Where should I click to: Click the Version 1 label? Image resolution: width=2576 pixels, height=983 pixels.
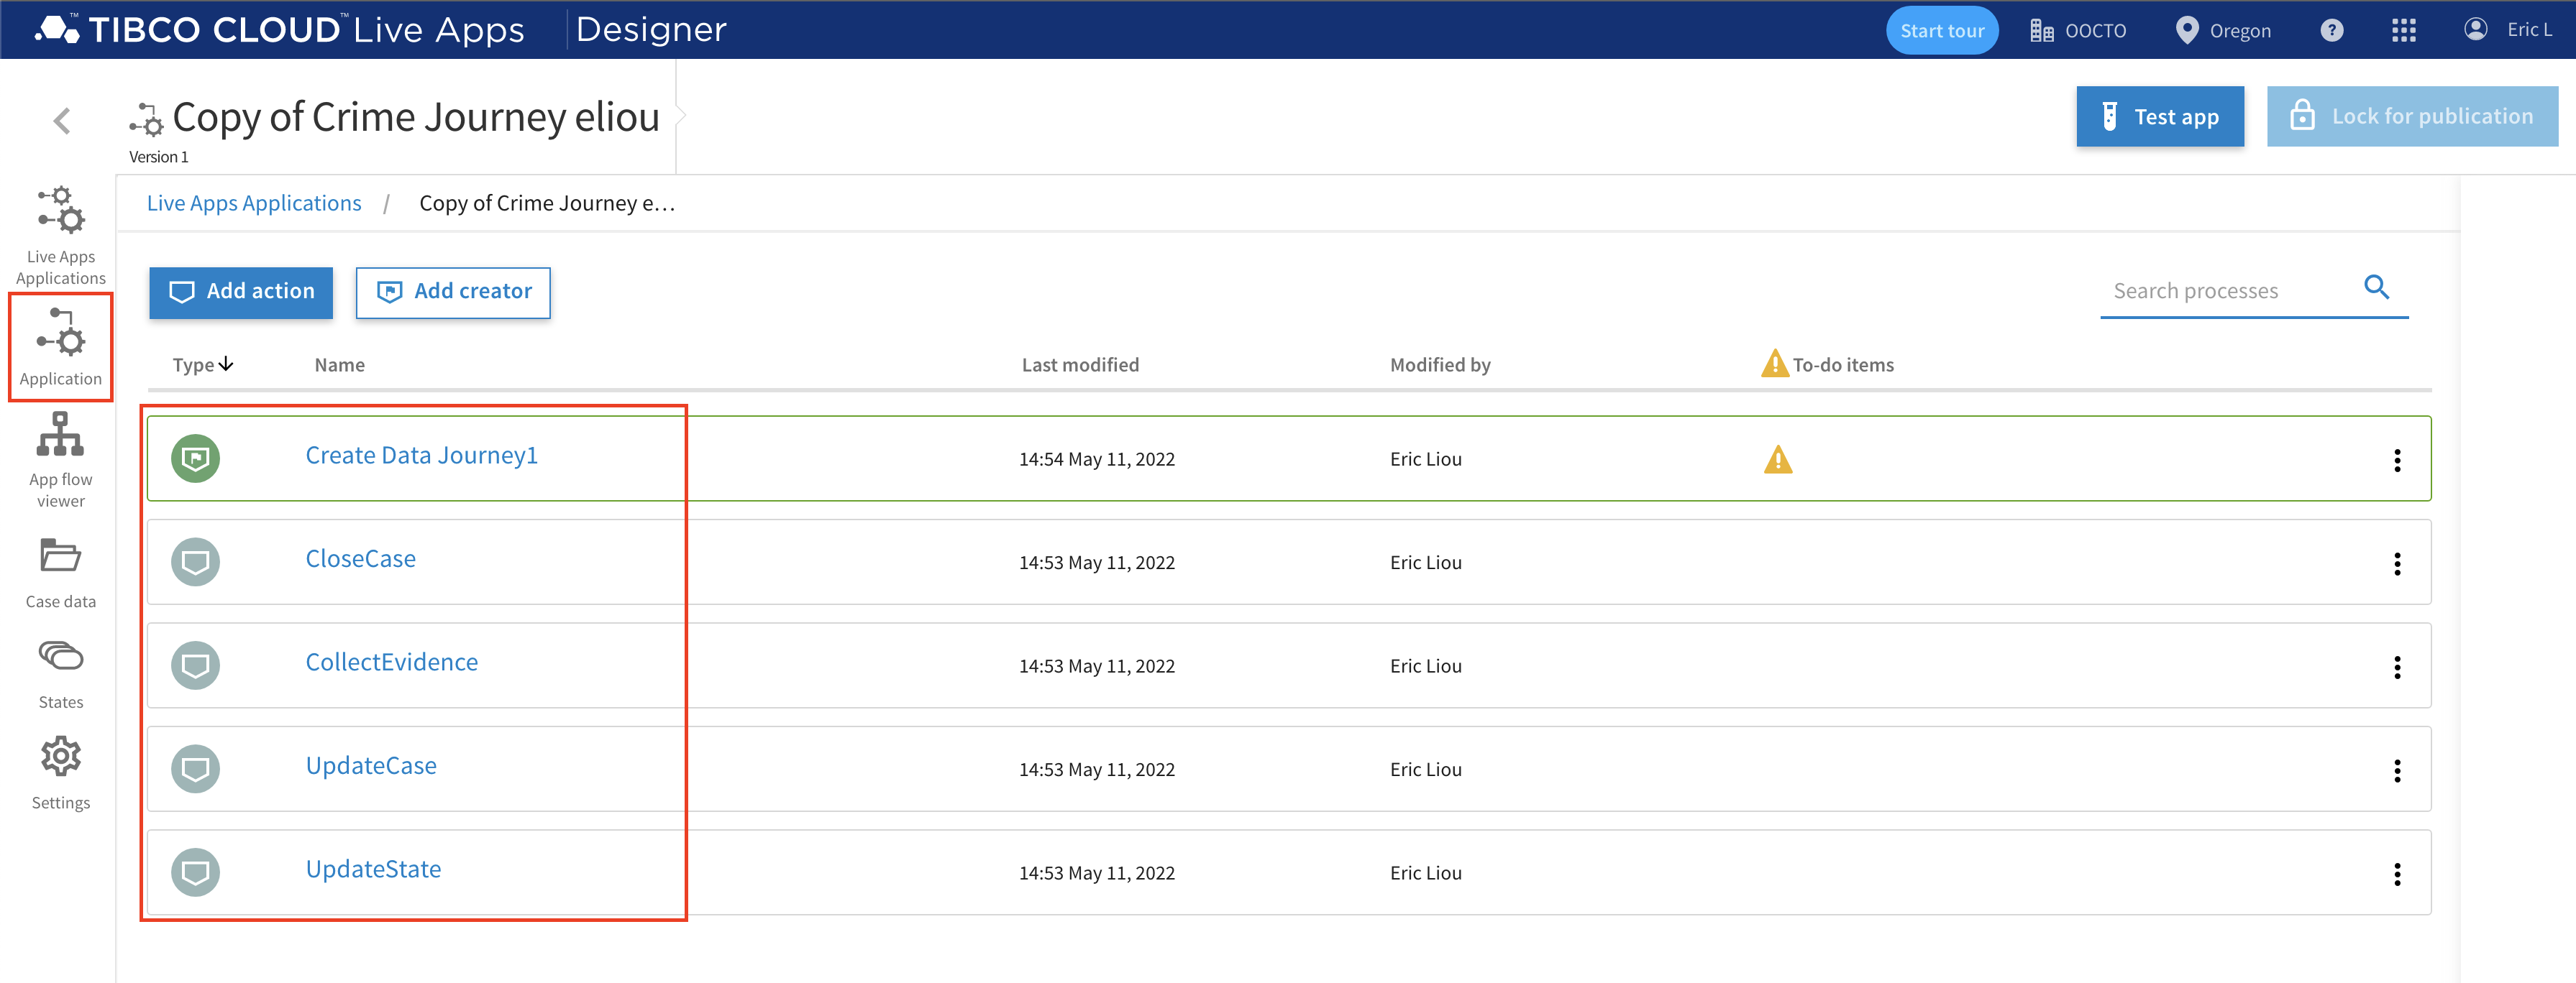(x=158, y=157)
